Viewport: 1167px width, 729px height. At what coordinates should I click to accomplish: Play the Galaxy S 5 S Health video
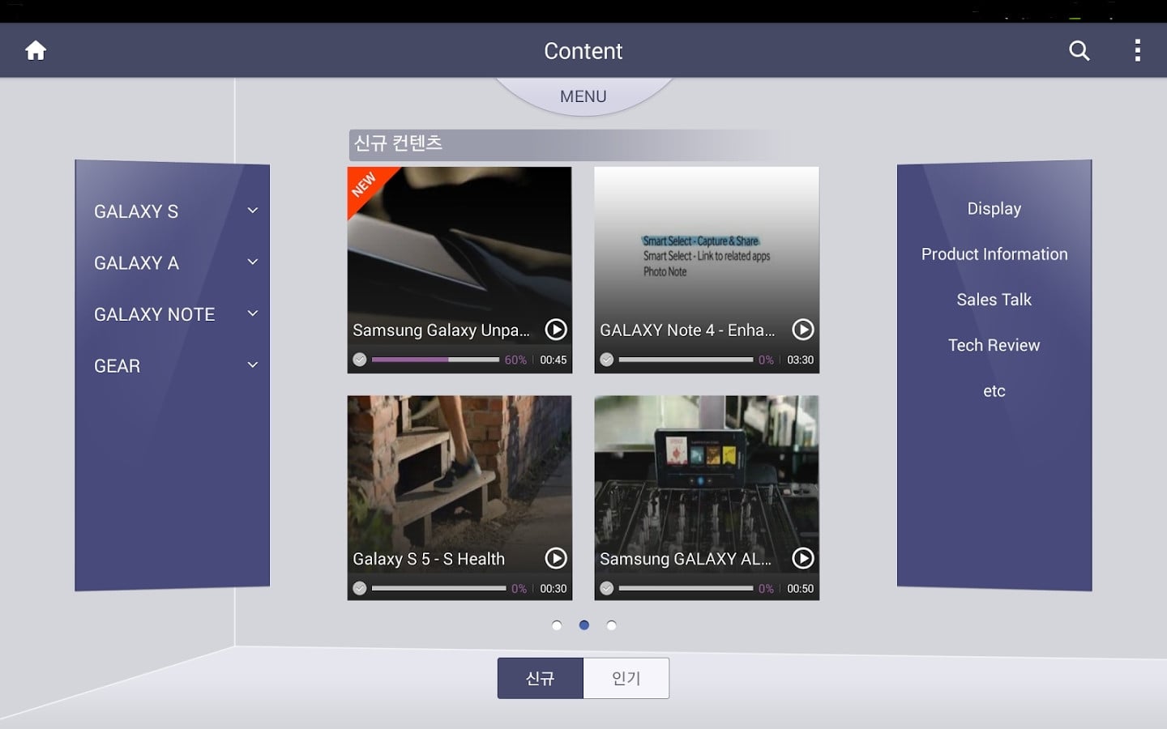pyautogui.click(x=556, y=558)
